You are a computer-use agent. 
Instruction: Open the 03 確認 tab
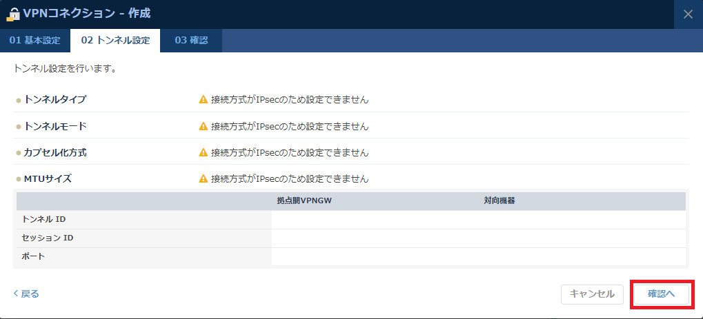[x=191, y=41]
